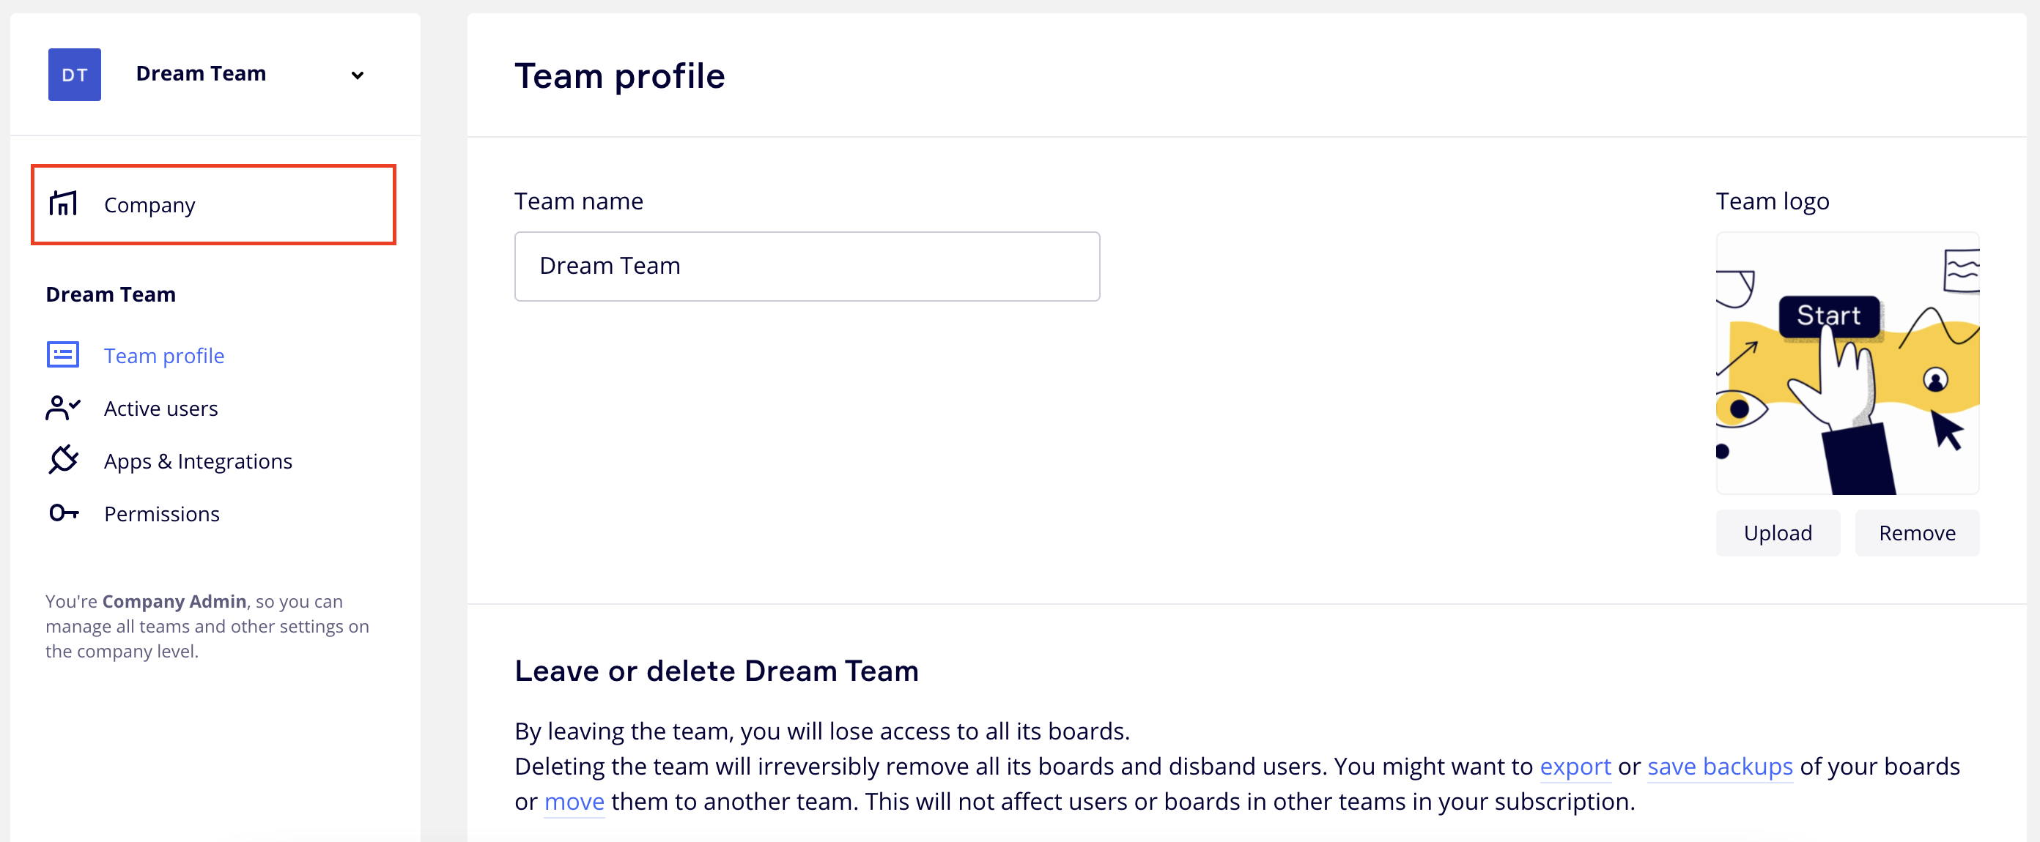2040x842 pixels.
Task: Click the team logo thumbnail image
Action: click(1847, 363)
